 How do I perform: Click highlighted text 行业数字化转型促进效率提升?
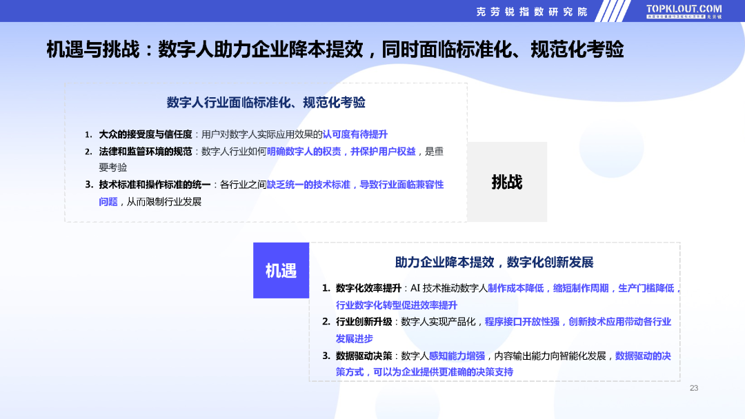(396, 305)
